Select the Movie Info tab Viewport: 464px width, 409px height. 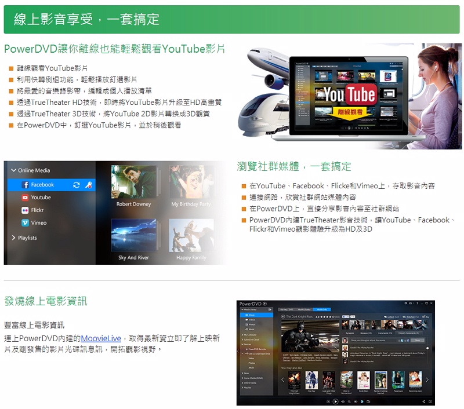tap(322, 309)
